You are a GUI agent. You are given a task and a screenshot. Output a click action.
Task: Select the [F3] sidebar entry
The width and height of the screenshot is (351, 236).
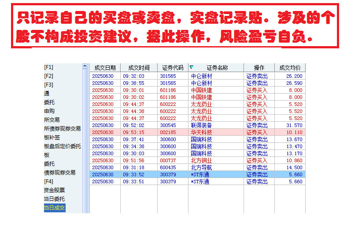48,85
